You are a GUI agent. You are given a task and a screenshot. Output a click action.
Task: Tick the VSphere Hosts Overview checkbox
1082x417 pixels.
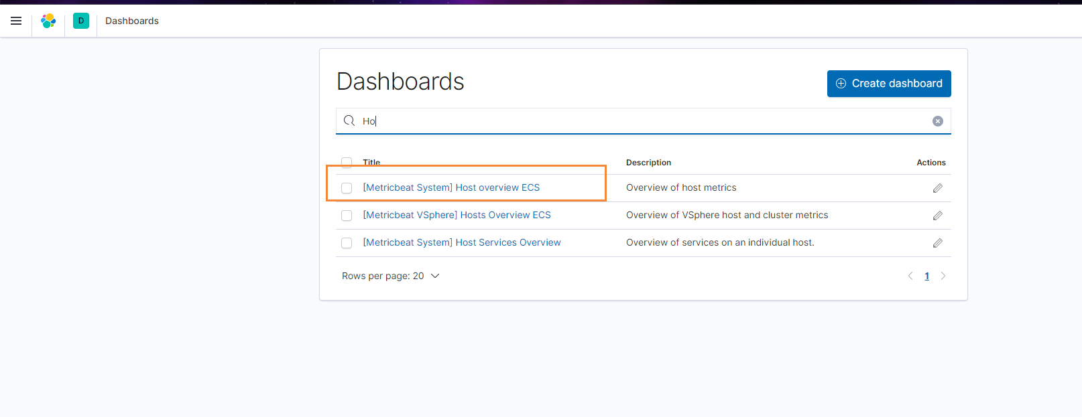pos(347,216)
